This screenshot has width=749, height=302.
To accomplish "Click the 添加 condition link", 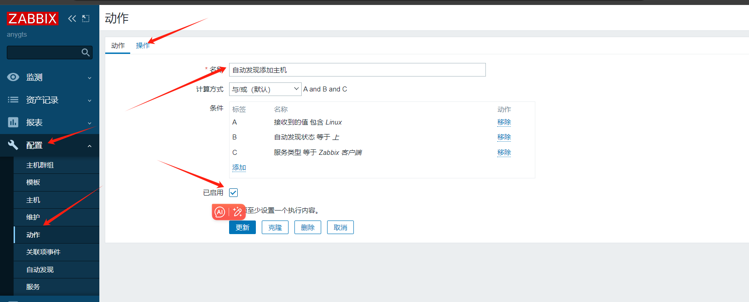I will point(239,168).
